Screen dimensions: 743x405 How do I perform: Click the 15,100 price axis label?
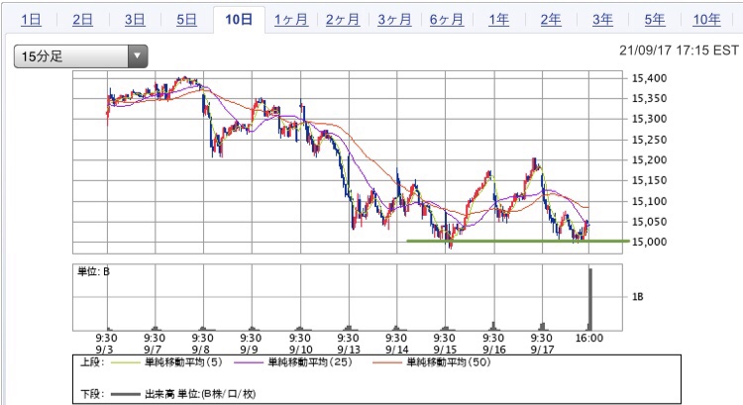coord(649,201)
